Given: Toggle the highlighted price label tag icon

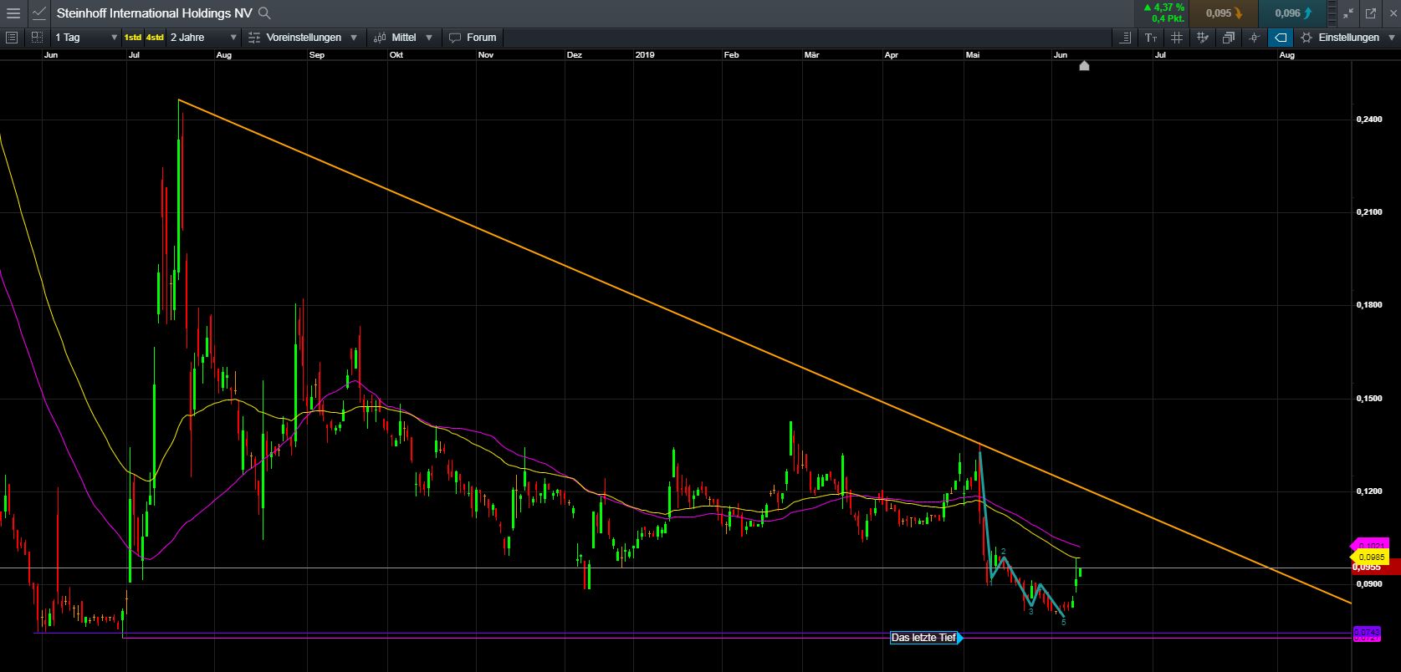Looking at the screenshot, I should click(x=1280, y=38).
